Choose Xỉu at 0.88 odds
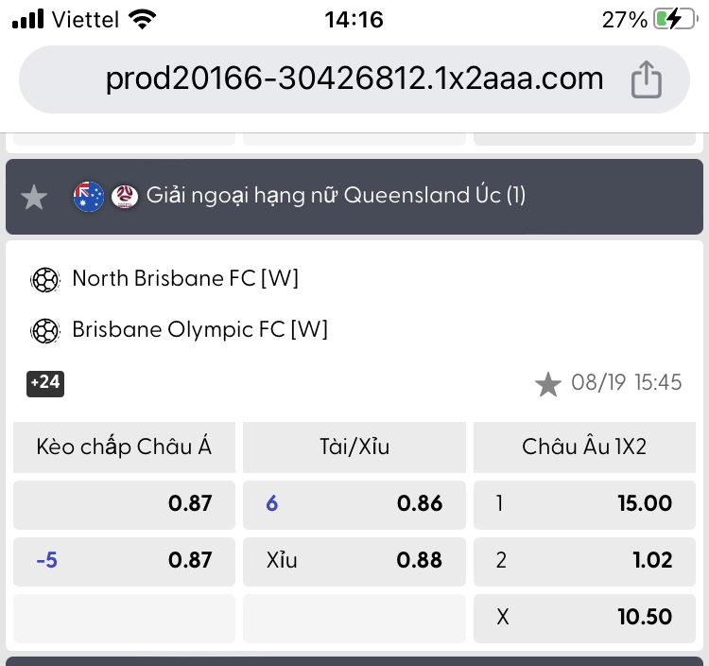709x666 pixels. (x=354, y=562)
